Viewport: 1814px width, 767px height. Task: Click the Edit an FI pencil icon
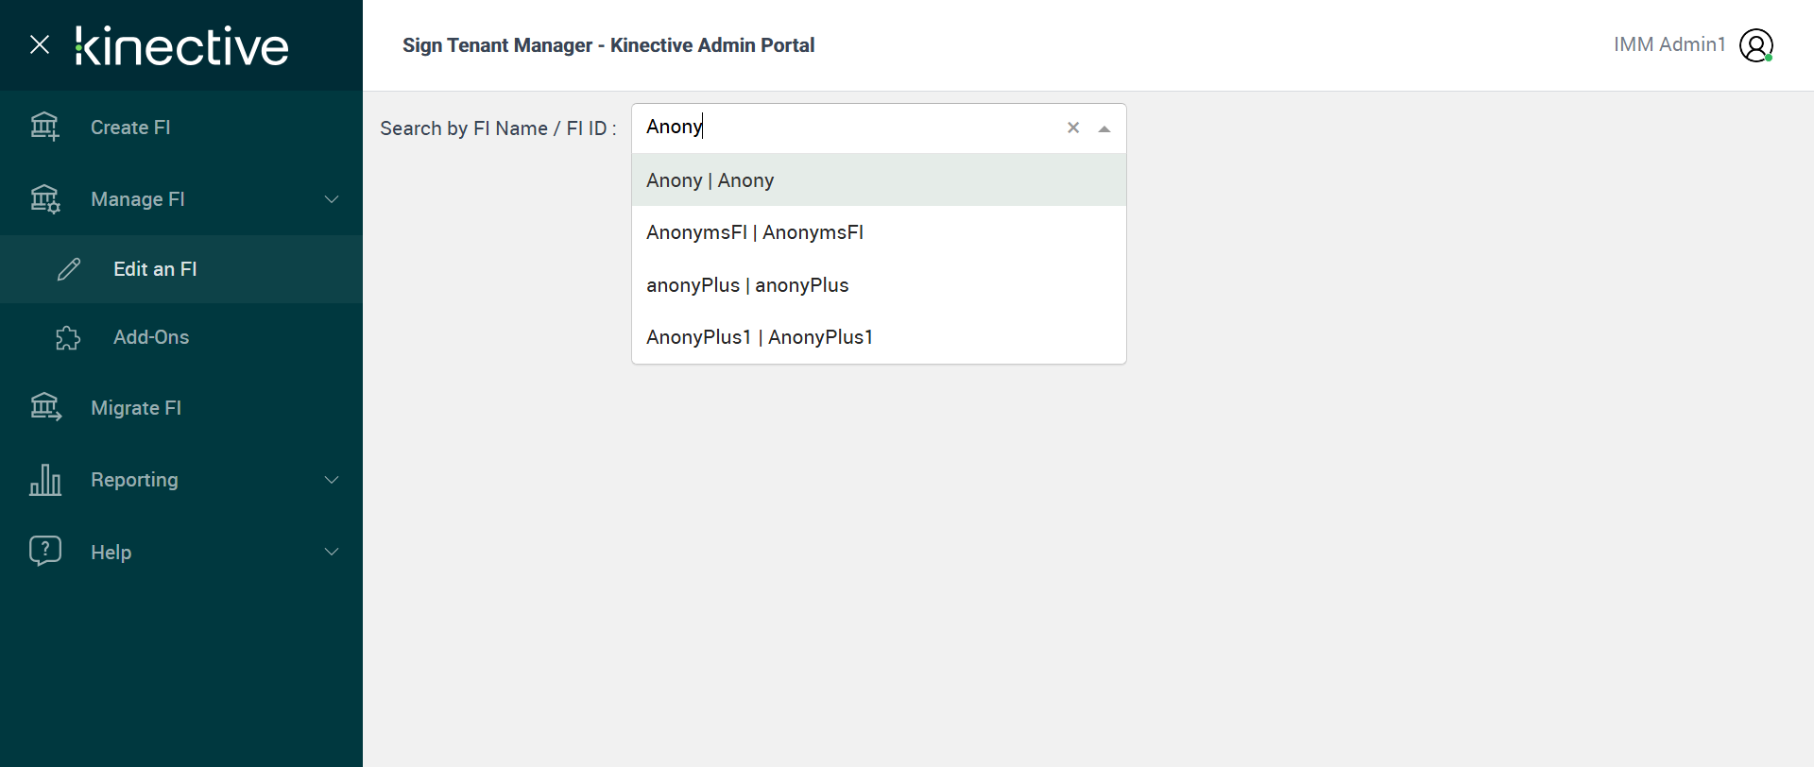[69, 269]
